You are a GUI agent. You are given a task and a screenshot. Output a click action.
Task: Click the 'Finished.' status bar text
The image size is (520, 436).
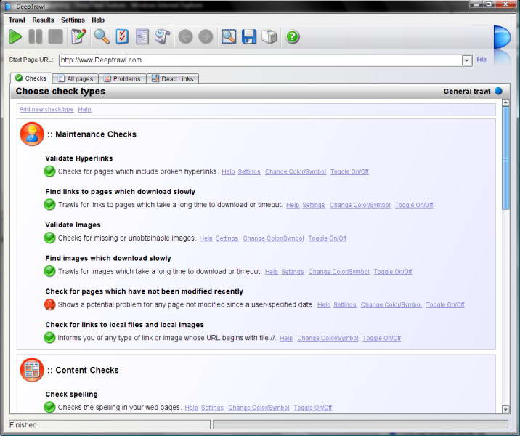point(23,424)
